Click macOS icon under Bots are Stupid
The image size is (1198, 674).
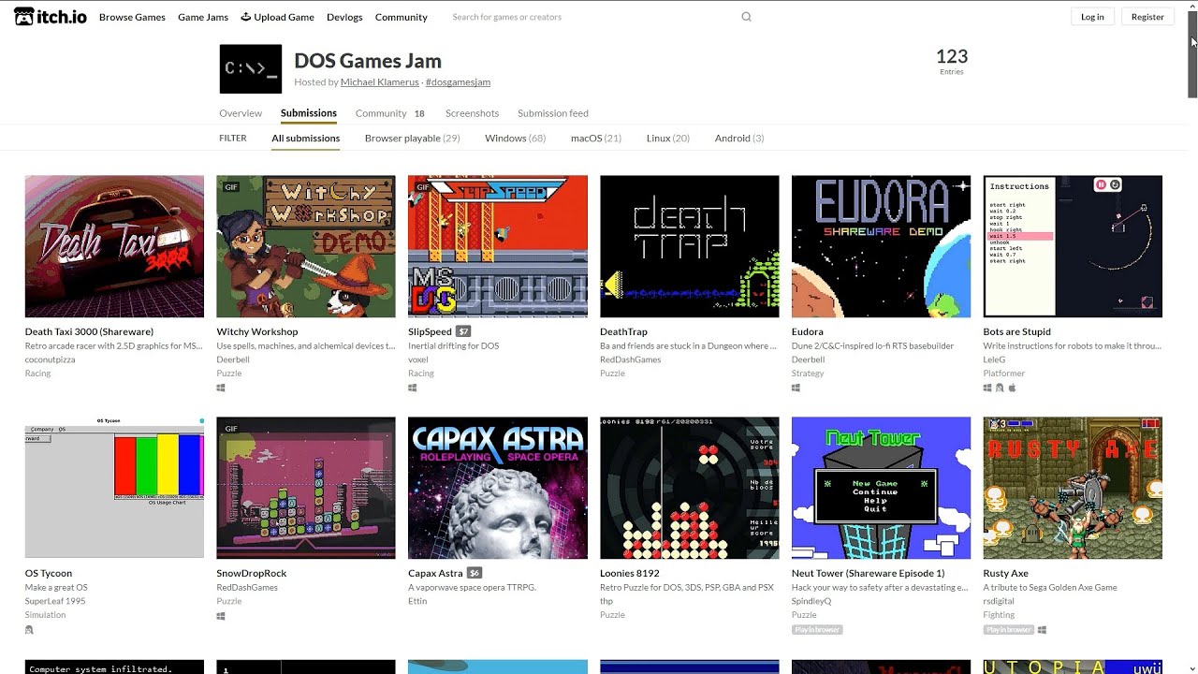coord(1012,388)
